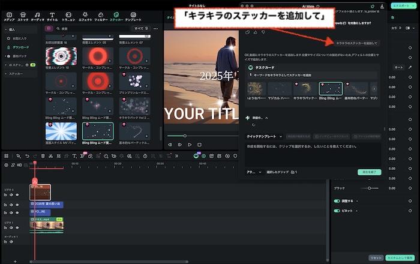
Task: Mute the オーディオ 1 track
Action: click(x=11, y=242)
